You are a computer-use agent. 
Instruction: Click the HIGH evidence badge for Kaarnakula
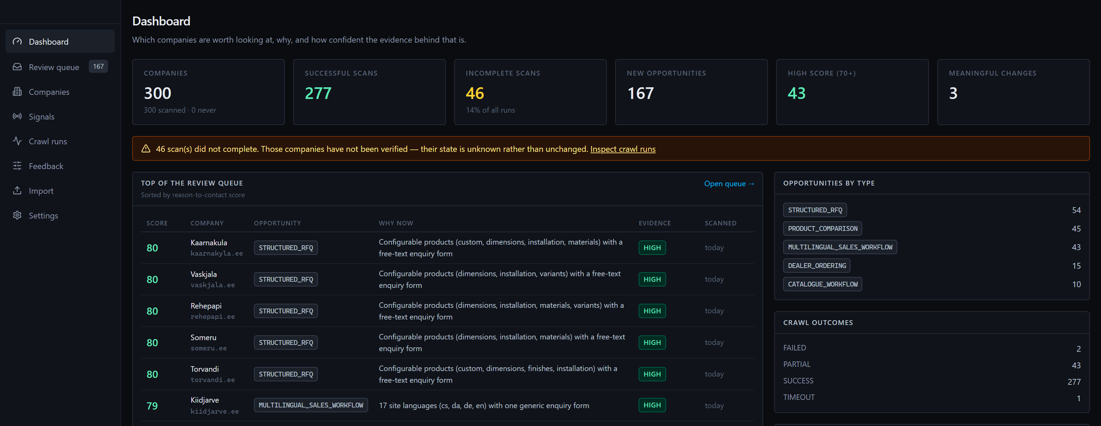tap(652, 248)
